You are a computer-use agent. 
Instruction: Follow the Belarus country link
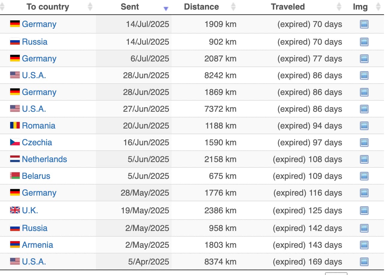pyautogui.click(x=36, y=176)
